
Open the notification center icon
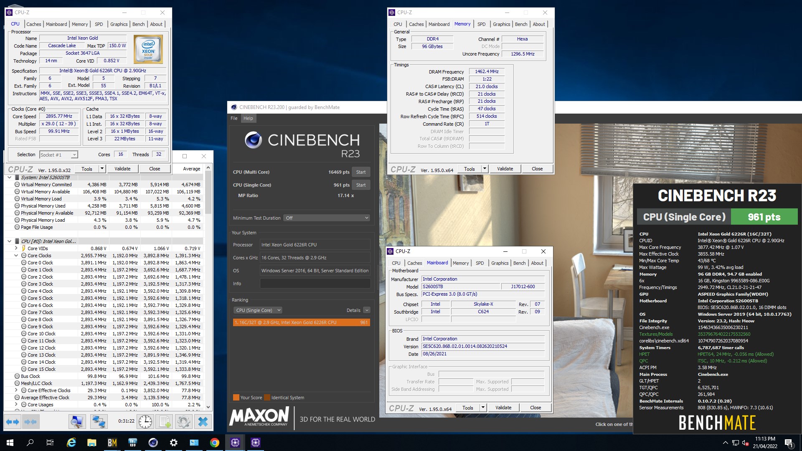tap(789, 443)
